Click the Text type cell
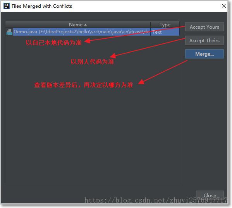Viewport: 232px width, 208px height. pos(165,32)
